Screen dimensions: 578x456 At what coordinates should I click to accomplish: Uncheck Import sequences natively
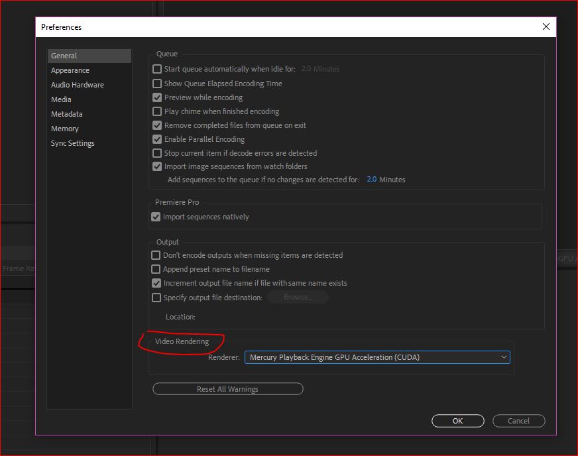156,217
